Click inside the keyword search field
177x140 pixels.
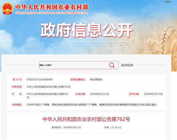coord(74,65)
